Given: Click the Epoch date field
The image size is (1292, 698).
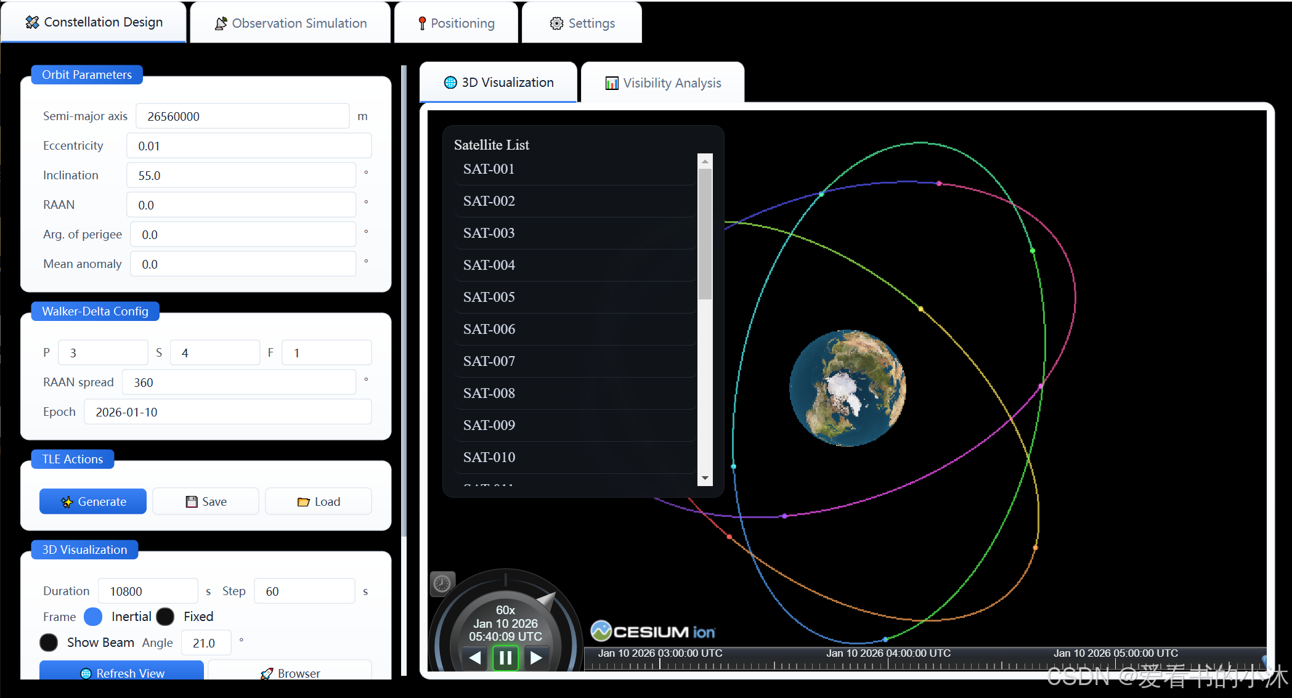Looking at the screenshot, I should [228, 412].
